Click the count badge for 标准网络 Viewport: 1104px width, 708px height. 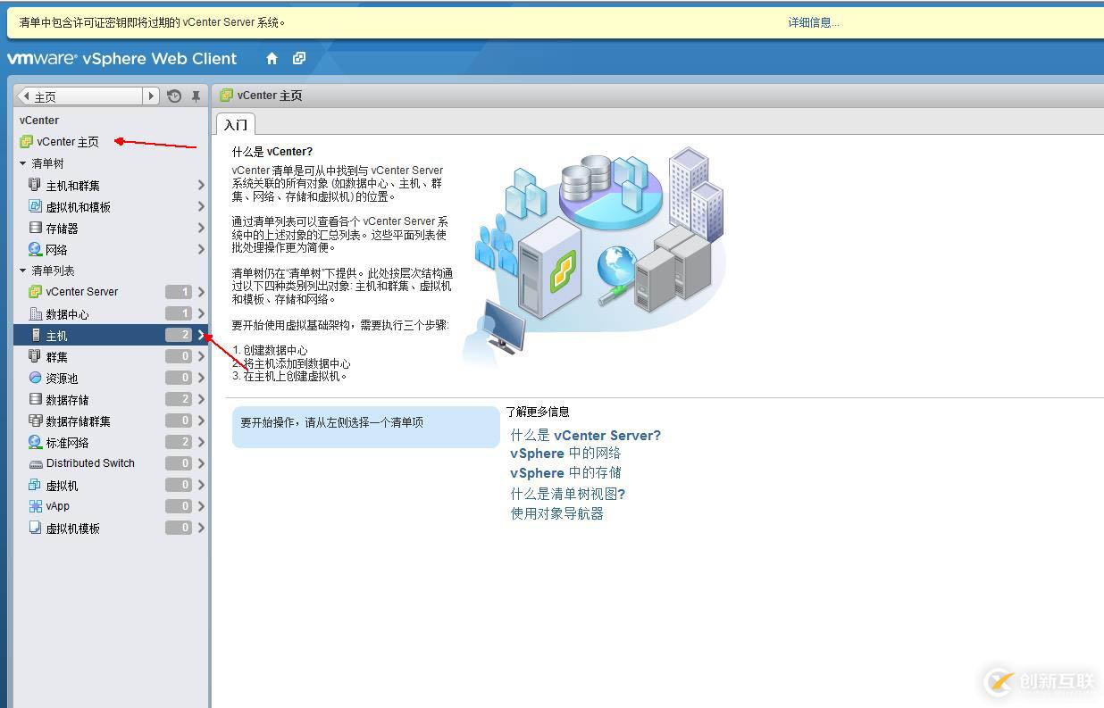tap(179, 442)
